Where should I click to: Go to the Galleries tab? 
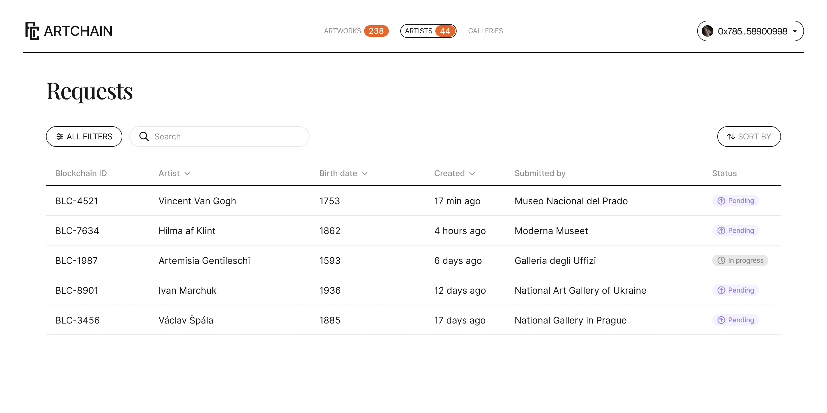point(485,31)
